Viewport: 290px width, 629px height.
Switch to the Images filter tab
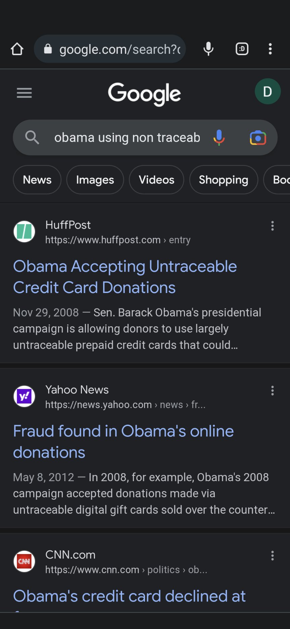(95, 180)
